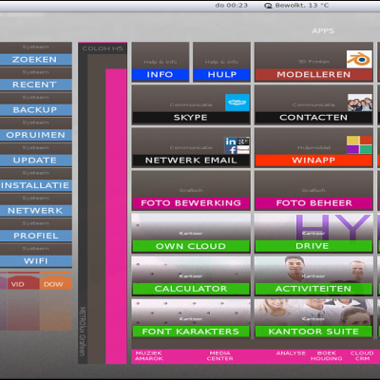The image size is (380, 380).
Task: Select ANALYSE in the pink bar
Action: coord(291,353)
